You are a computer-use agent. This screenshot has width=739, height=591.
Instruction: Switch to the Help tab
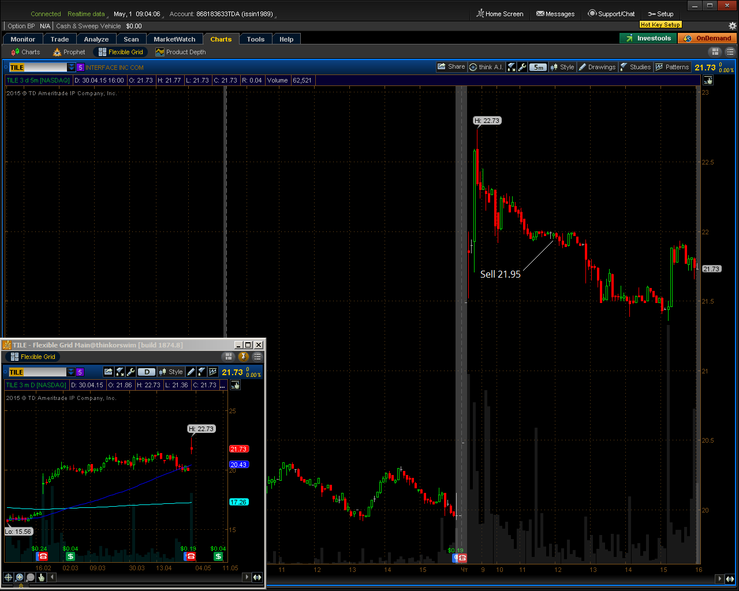coord(286,39)
